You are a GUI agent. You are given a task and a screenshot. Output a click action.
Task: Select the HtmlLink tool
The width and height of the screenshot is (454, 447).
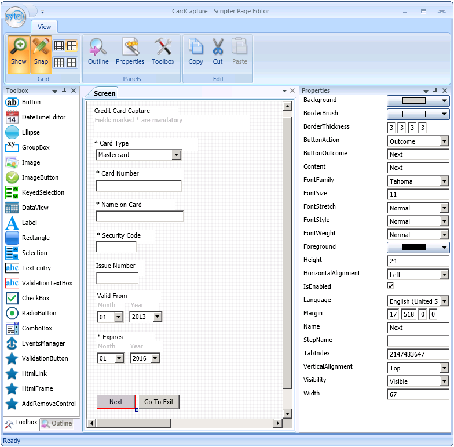coord(26,373)
